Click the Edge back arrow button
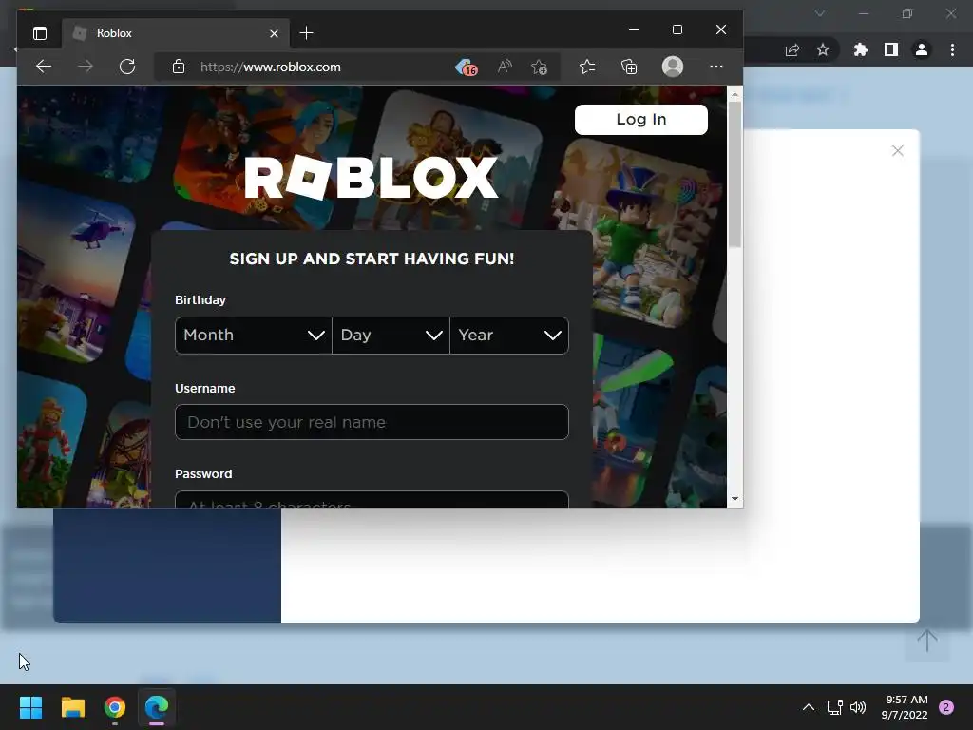This screenshot has height=730, width=973. click(44, 67)
